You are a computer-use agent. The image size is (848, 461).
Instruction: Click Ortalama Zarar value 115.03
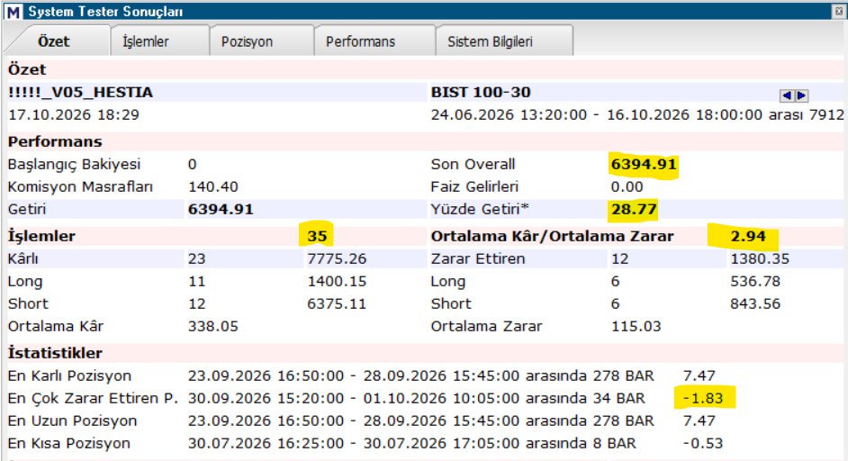pos(636,326)
